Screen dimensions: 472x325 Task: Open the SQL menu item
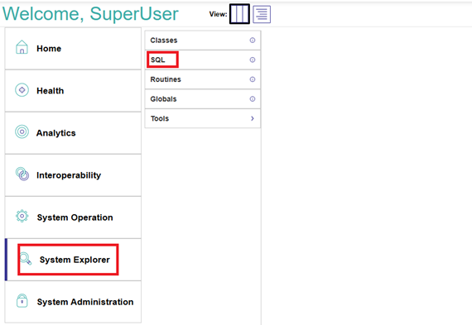click(x=203, y=60)
